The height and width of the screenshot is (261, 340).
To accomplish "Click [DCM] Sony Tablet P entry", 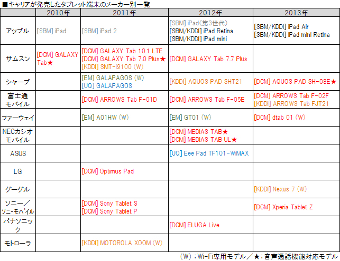I will 109,211.
